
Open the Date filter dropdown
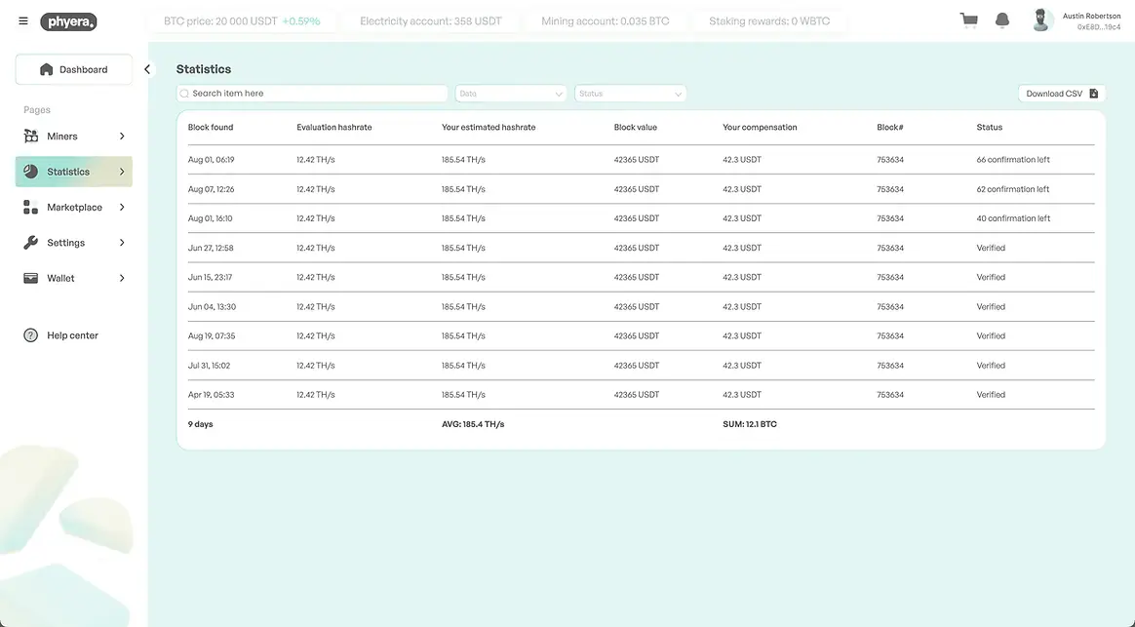[x=511, y=94]
